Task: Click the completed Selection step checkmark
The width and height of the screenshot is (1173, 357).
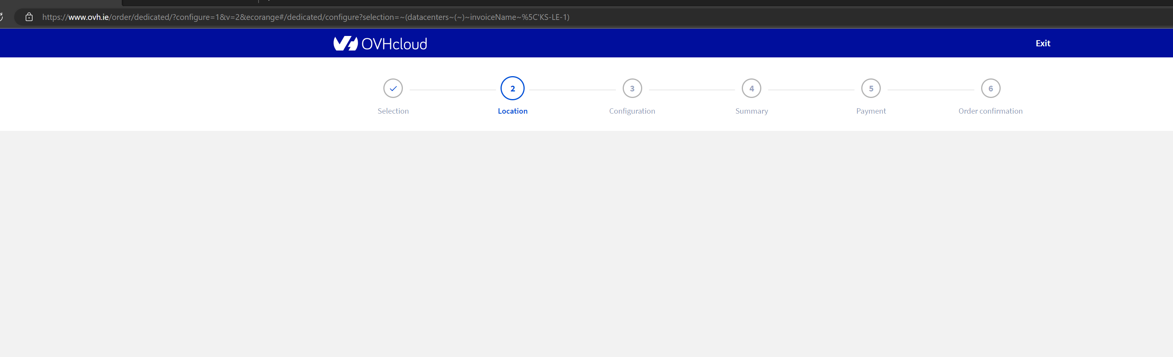Action: (x=393, y=88)
